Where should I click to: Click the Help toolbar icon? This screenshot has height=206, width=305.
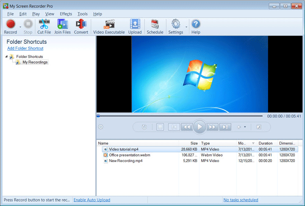click(196, 27)
